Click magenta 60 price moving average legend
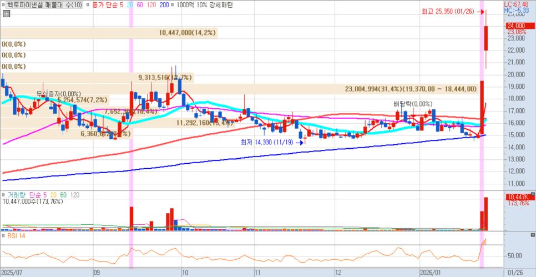Image resolution: width=536 pixels, height=277 pixels. (x=140, y=5)
